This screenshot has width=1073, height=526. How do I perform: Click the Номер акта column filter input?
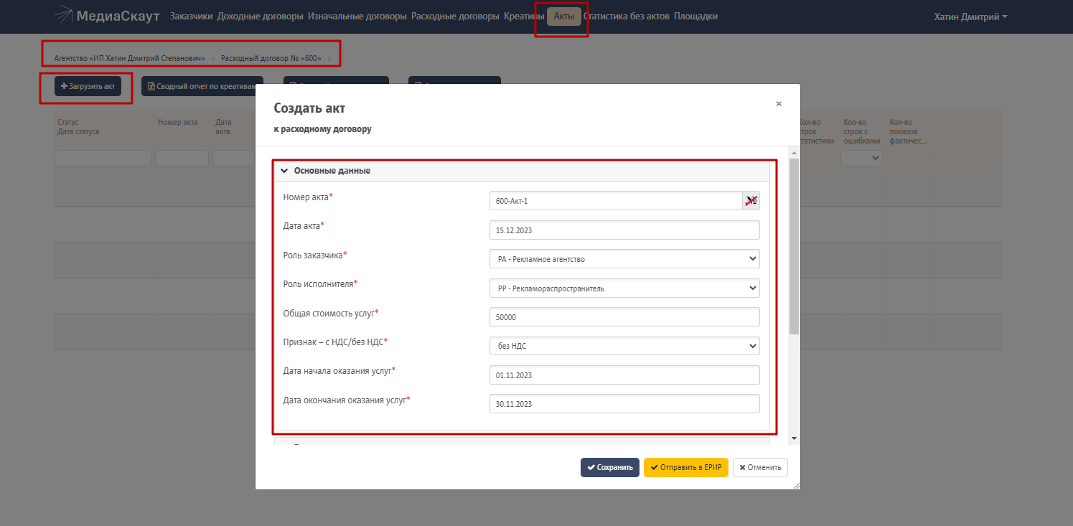click(182, 159)
